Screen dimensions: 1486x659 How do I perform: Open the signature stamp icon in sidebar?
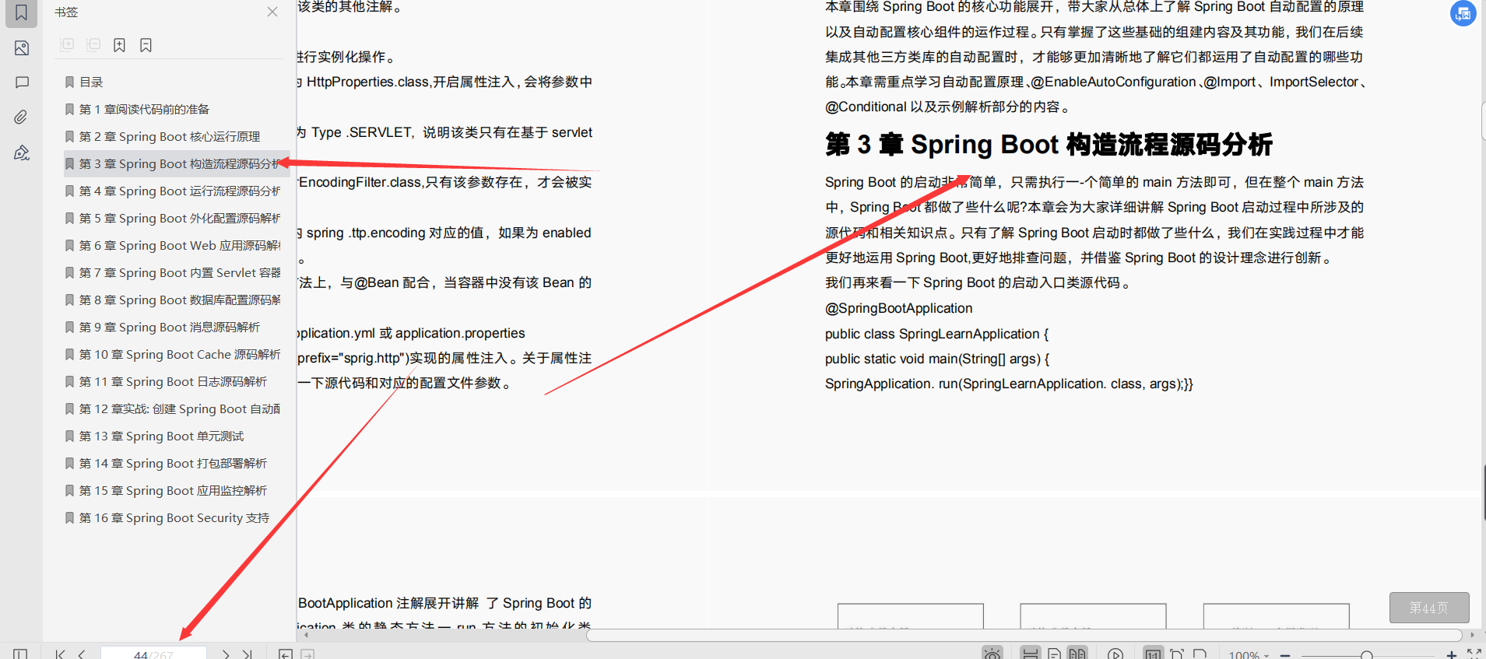[22, 152]
